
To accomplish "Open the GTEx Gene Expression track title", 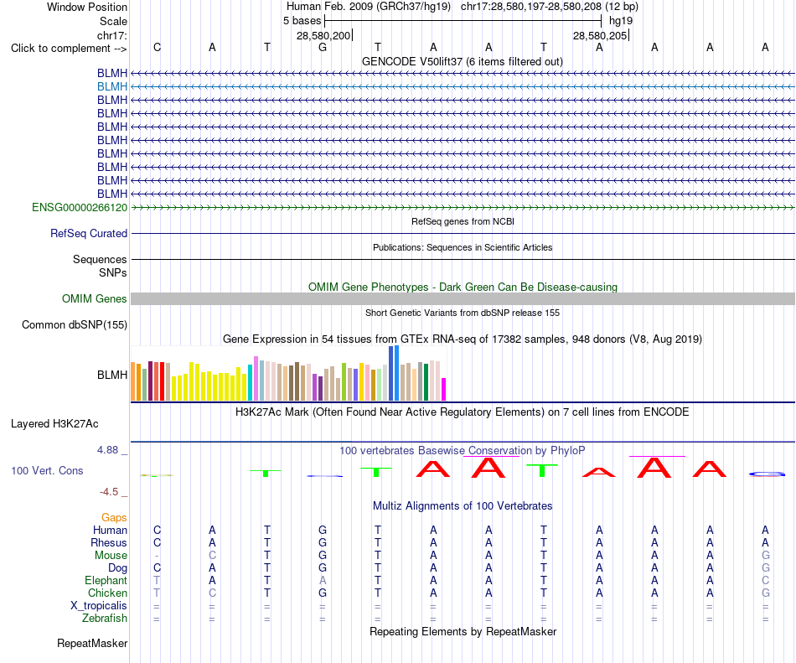I will (463, 339).
